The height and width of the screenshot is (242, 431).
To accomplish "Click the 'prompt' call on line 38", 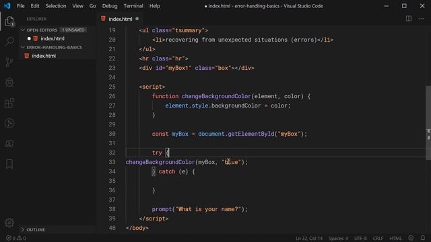I will coord(162,209).
